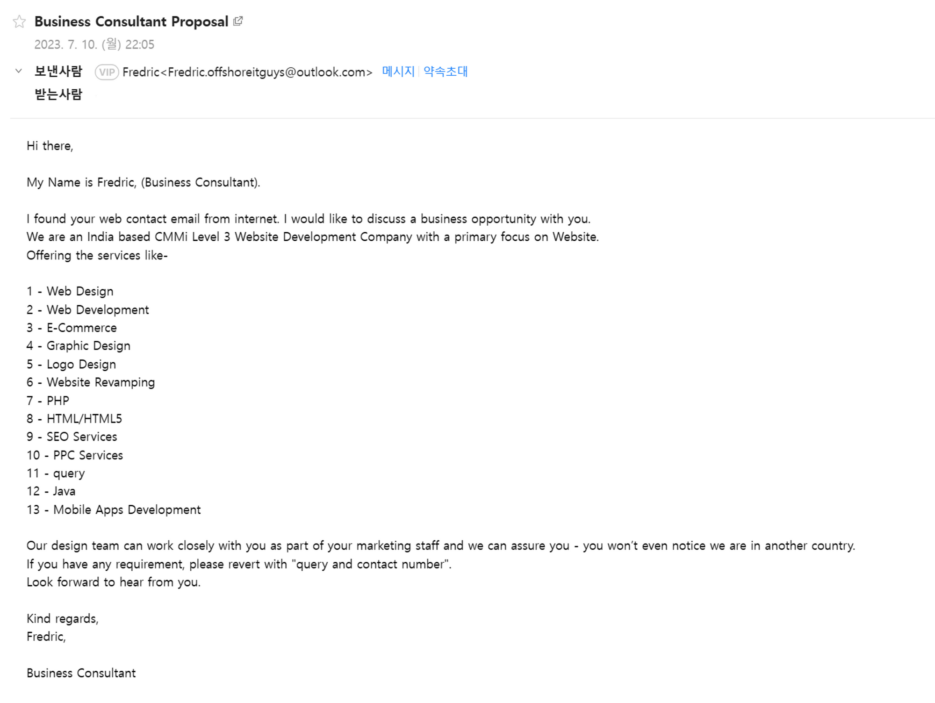The width and height of the screenshot is (935, 703).
Task: Click the "Hi there," greeting line
Action: click(x=50, y=146)
